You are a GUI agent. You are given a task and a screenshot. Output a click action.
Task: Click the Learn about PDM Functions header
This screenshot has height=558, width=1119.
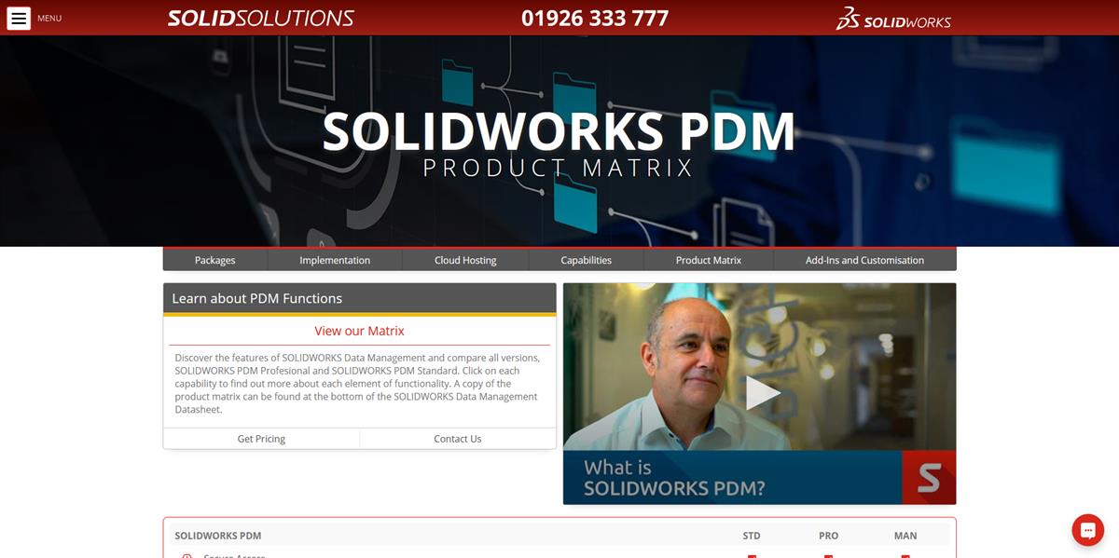tap(360, 298)
